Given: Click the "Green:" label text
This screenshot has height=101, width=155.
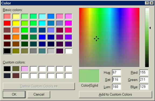Looking at the screenshot, I should [133, 80].
